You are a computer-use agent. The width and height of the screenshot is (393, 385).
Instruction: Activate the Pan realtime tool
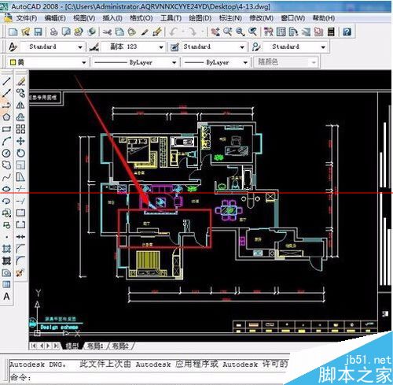pyautogui.click(x=215, y=32)
